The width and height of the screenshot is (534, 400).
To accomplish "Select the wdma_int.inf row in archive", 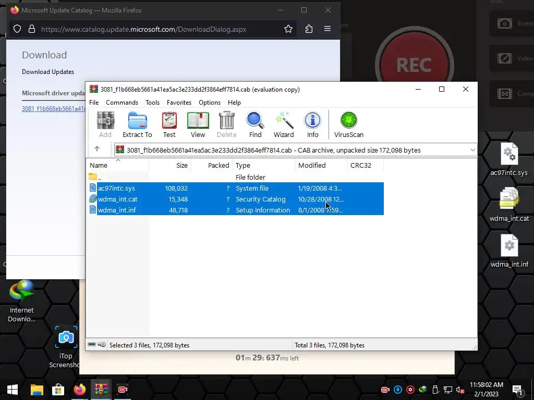I will point(236,210).
